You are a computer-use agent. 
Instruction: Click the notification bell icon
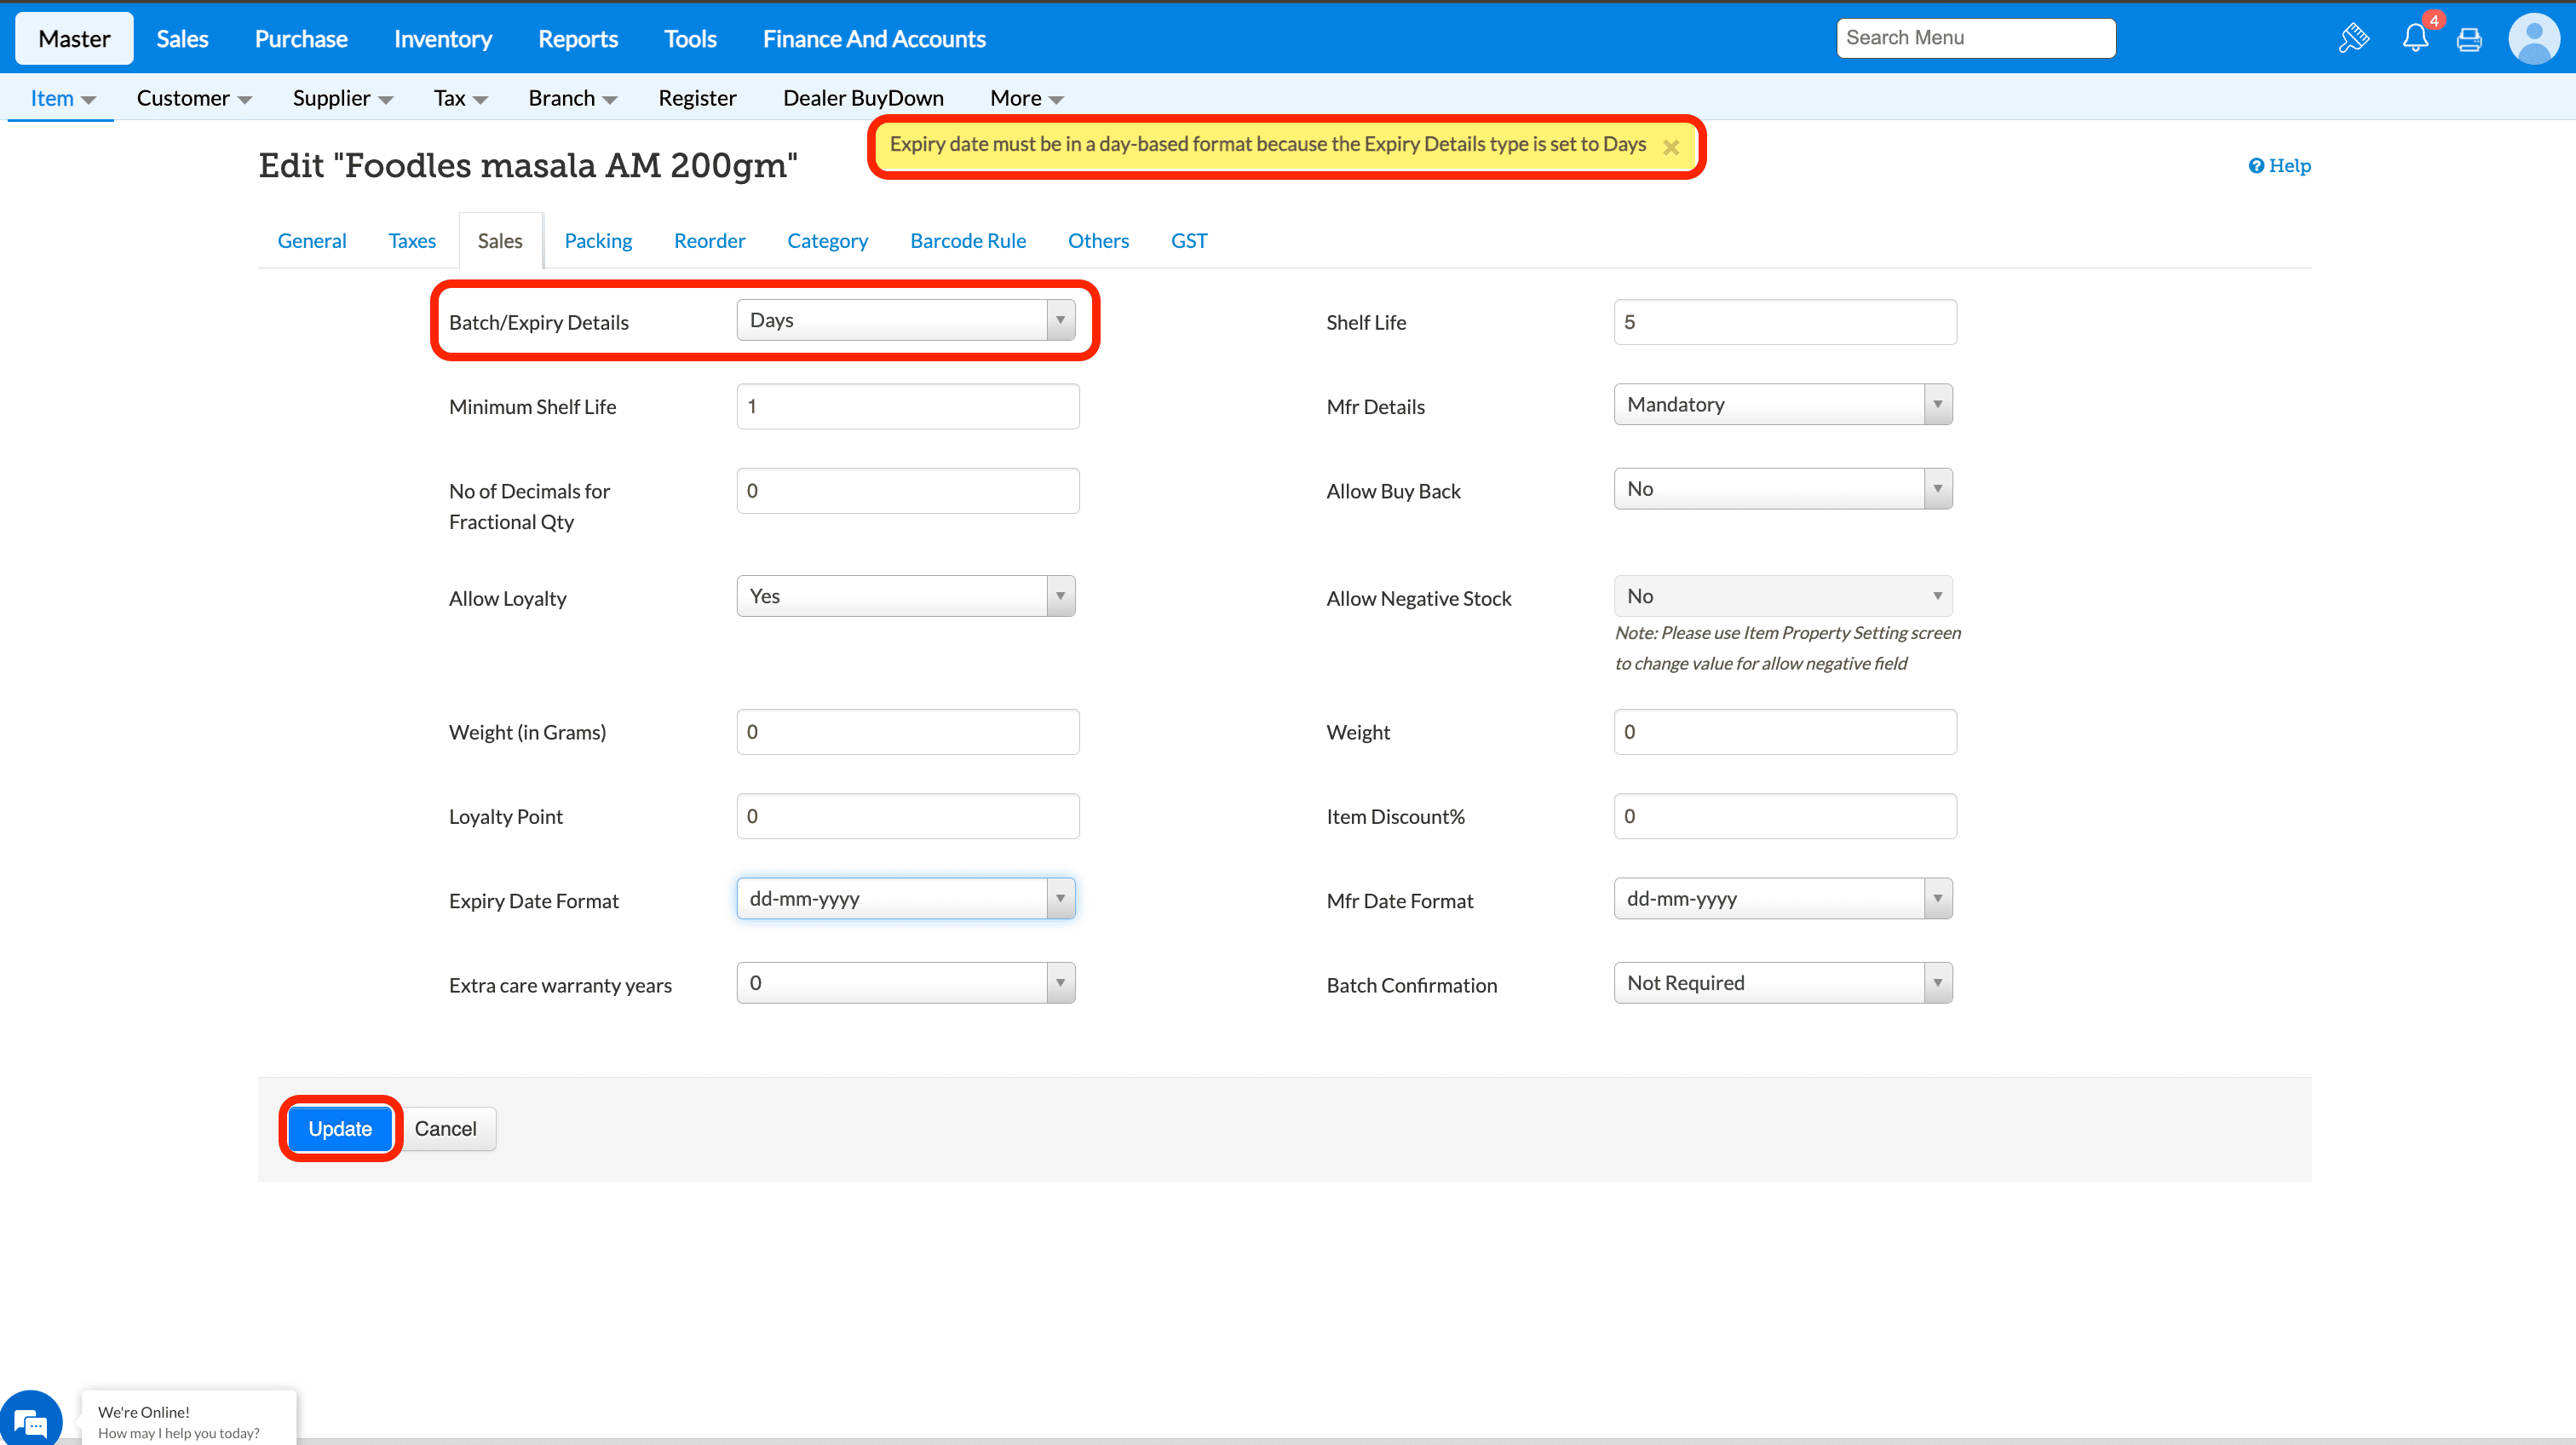tap(2414, 39)
